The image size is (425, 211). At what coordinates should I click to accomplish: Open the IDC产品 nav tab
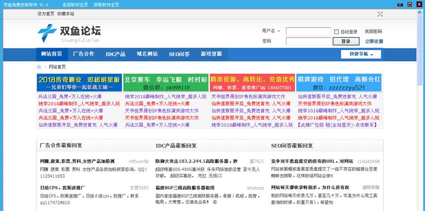[116, 54]
